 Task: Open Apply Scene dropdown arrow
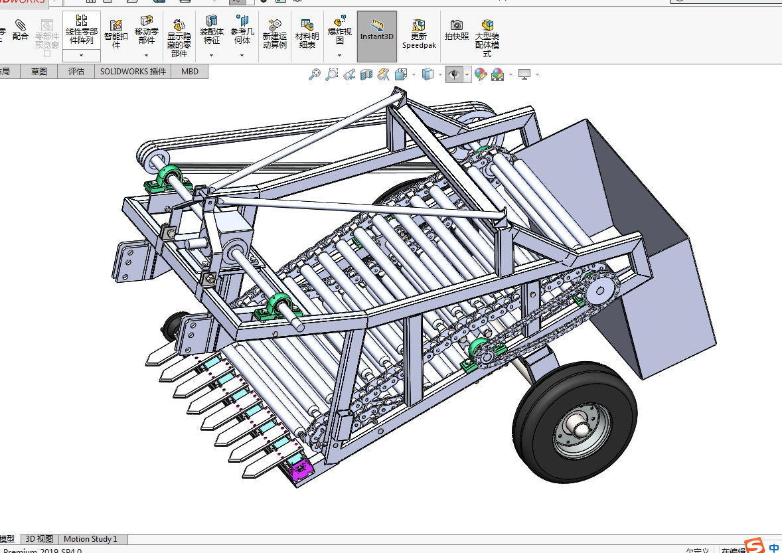(510, 75)
